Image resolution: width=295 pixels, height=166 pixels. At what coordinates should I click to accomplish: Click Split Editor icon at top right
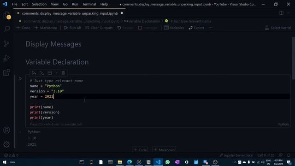(x=282, y=13)
